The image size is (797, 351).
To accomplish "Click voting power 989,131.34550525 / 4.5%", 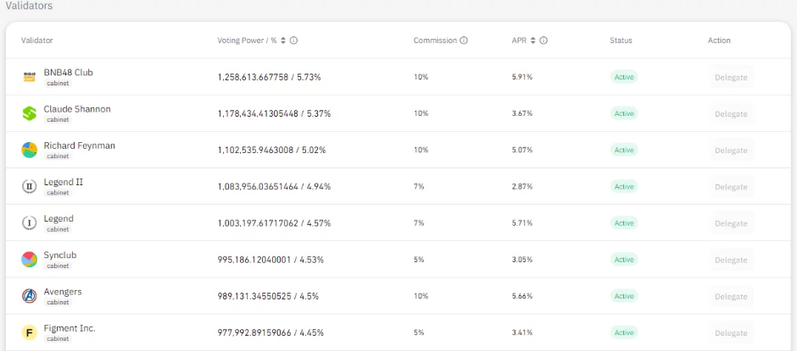I will click(x=268, y=297).
